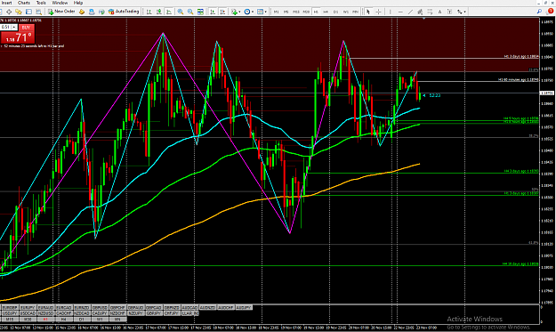This screenshot has height=332, width=556.
Task: Open the Help menu
Action: point(78,3)
